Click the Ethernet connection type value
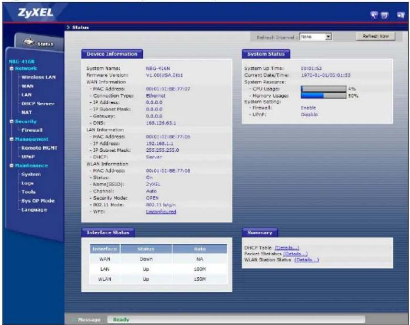 [x=156, y=96]
